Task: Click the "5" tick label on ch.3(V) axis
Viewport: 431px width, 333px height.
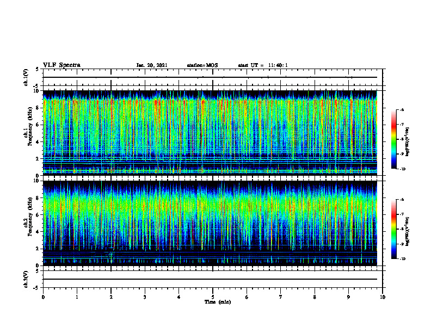Action: click(x=37, y=271)
